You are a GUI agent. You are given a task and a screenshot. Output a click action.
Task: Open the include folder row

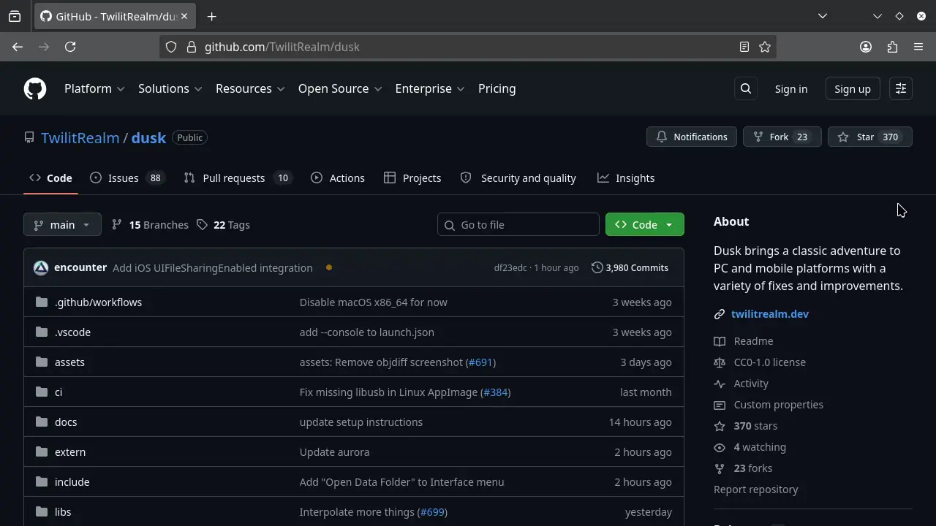pos(354,482)
